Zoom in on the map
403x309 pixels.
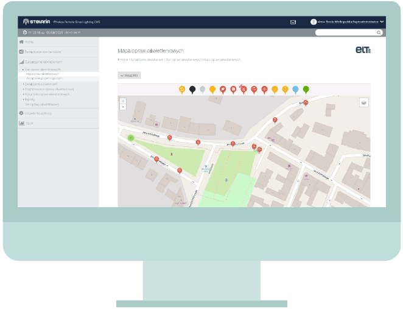pos(123,101)
